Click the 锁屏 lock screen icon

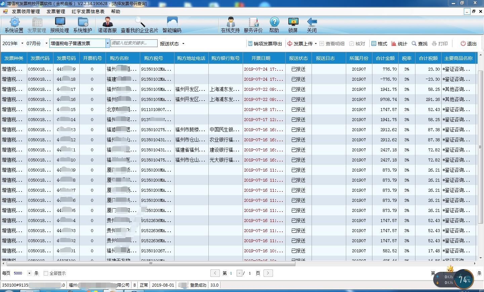[x=293, y=25]
